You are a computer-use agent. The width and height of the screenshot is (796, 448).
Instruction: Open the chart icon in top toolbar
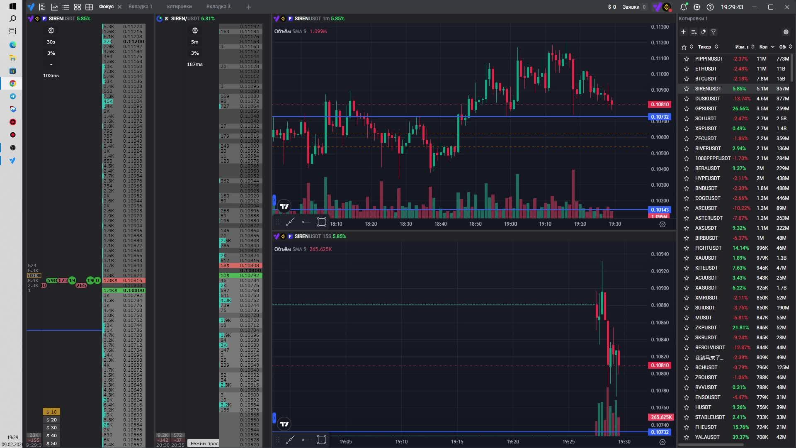pyautogui.click(x=54, y=7)
